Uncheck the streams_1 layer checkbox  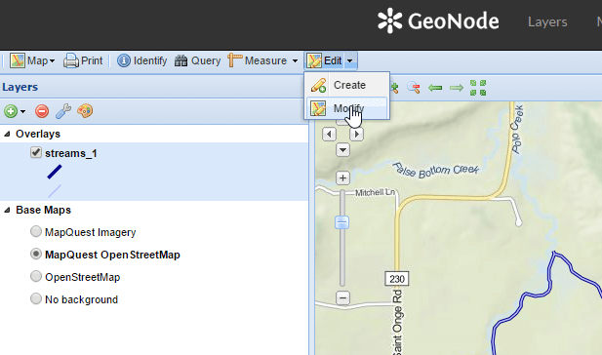[x=36, y=152]
